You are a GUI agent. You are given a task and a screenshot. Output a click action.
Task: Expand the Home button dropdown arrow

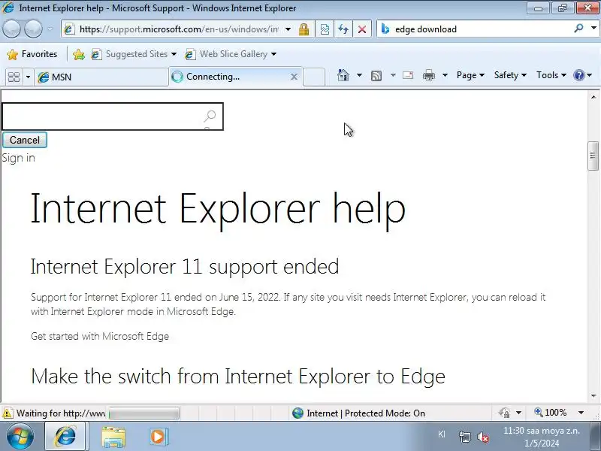coord(359,75)
